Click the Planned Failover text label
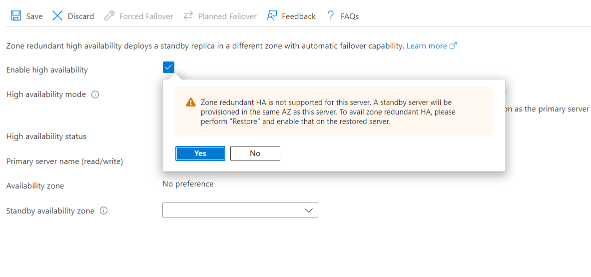 click(x=227, y=16)
